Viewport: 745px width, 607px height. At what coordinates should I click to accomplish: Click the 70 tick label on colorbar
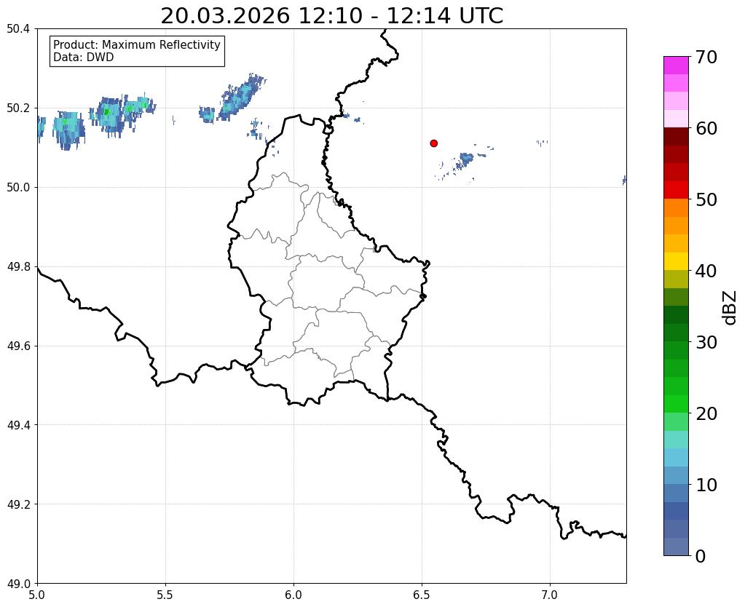(706, 57)
